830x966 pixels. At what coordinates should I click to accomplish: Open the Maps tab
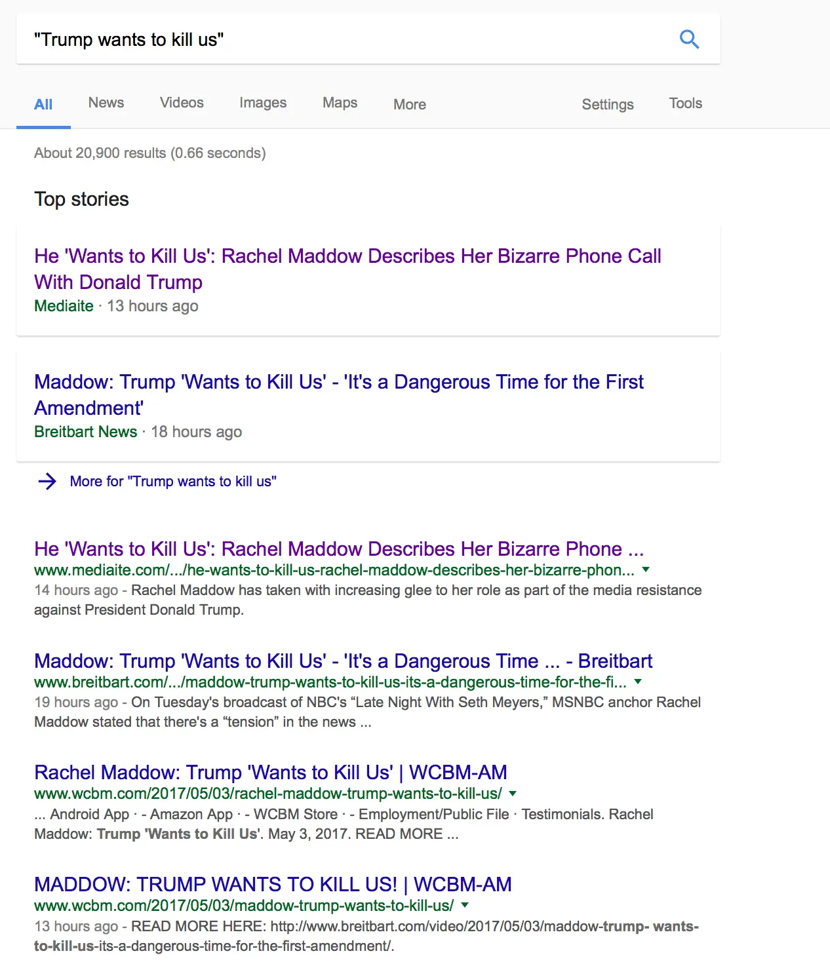[x=340, y=103]
